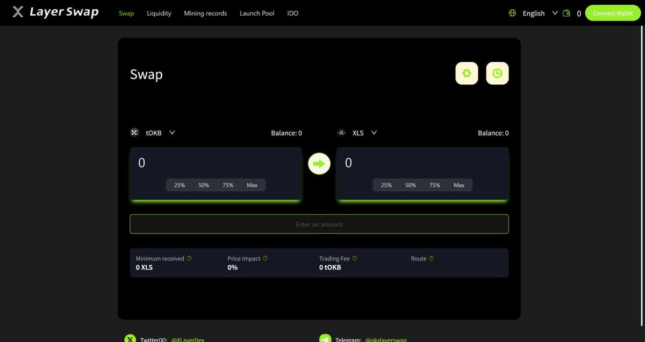Select 50% in XLS panel

[x=411, y=185]
